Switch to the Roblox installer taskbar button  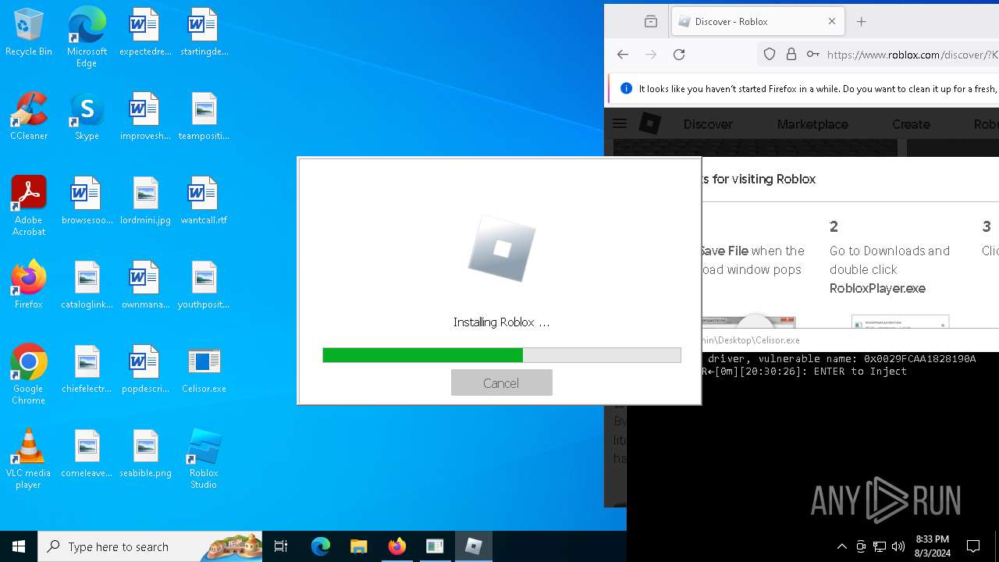click(473, 546)
